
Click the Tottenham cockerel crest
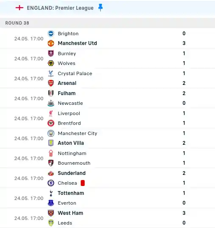[51, 193]
